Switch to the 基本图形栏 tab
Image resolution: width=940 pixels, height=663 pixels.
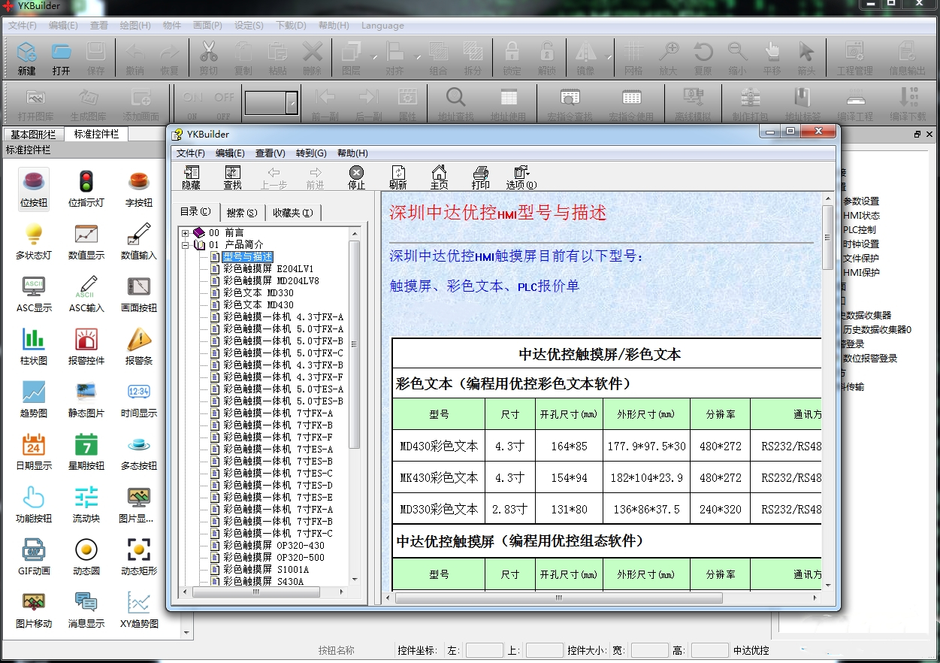32,135
